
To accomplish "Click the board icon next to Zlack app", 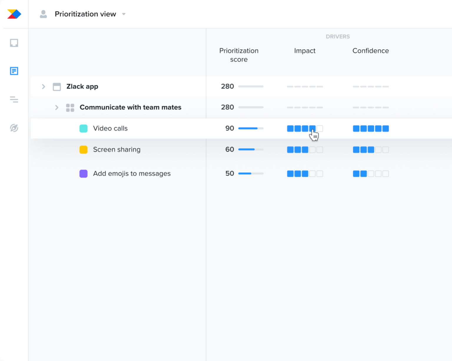I will tap(57, 86).
